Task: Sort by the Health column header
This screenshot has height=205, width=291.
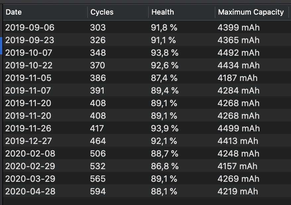Action: click(162, 12)
